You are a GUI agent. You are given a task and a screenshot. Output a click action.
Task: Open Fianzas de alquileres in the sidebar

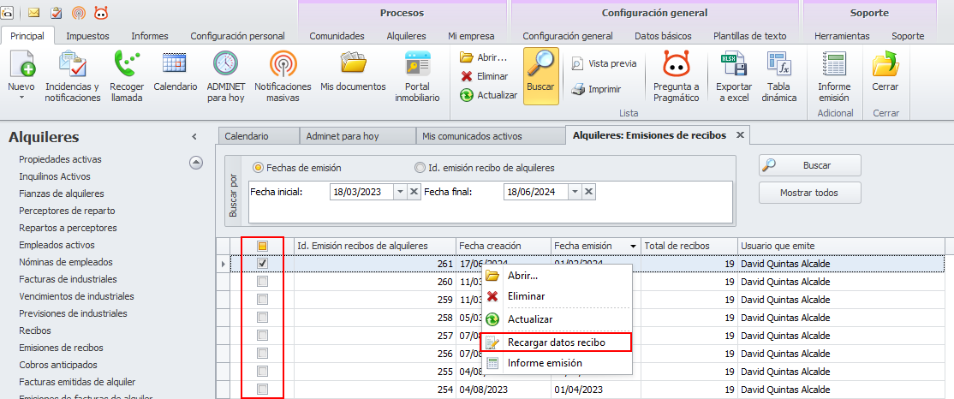click(62, 194)
